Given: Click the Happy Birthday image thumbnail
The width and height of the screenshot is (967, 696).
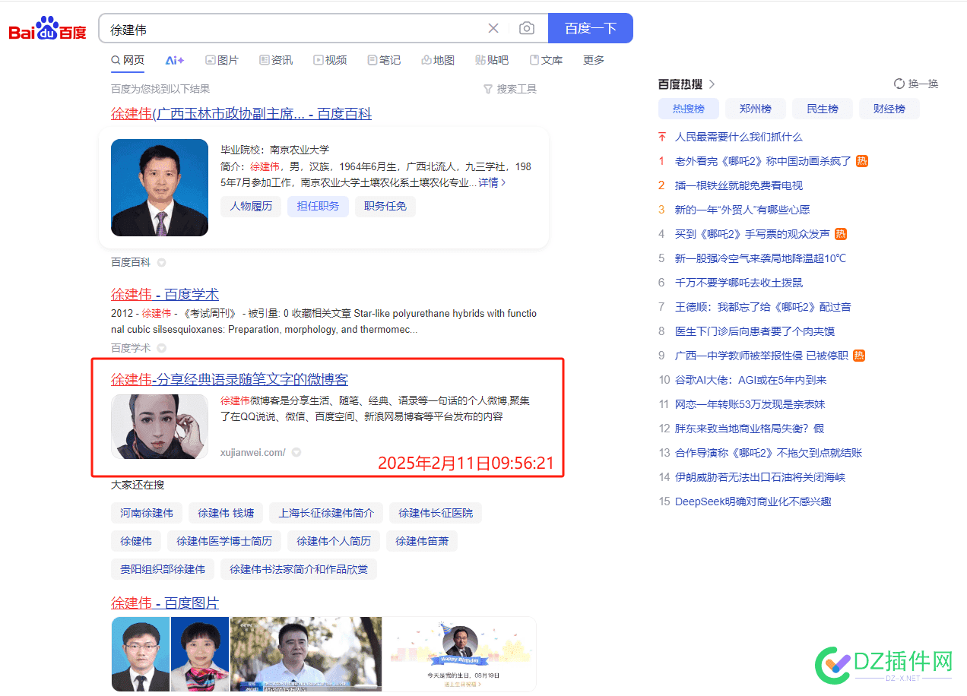Looking at the screenshot, I should pyautogui.click(x=460, y=653).
